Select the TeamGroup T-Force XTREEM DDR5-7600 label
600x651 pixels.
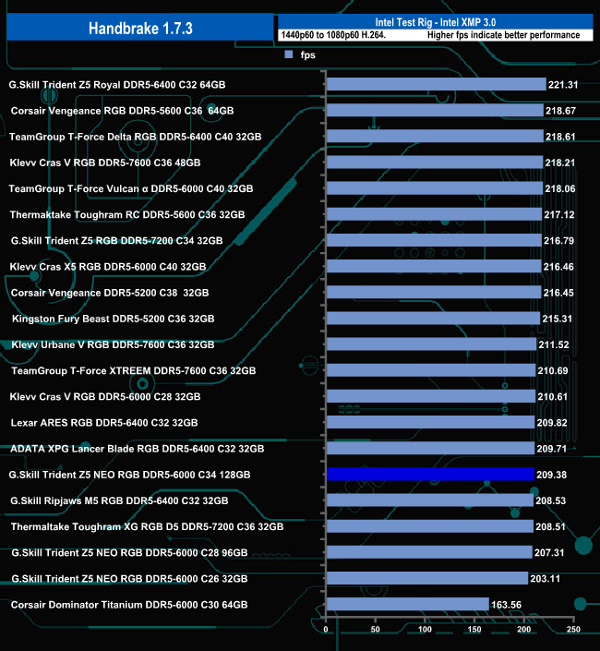pyautogui.click(x=134, y=371)
